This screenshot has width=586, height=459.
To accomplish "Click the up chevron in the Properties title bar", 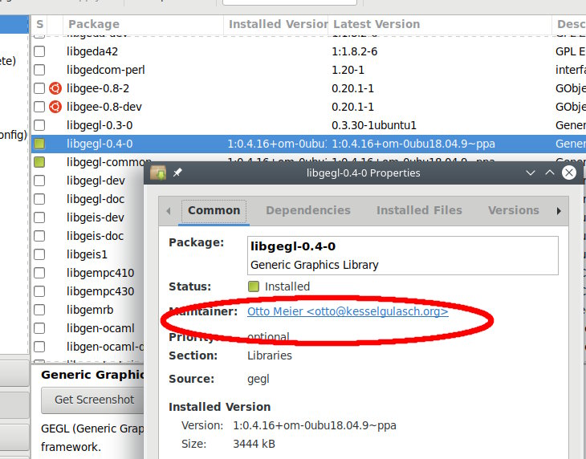I will click(549, 173).
